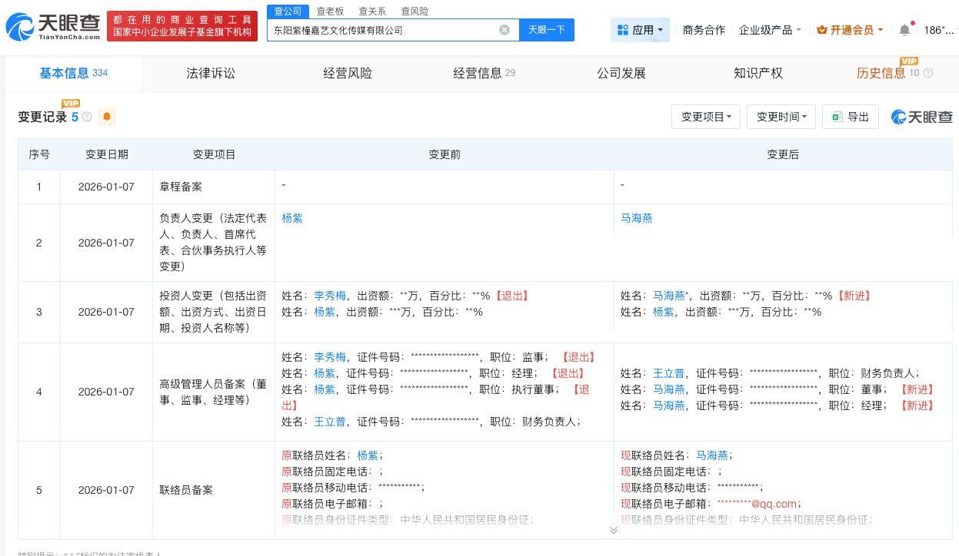The image size is (959, 556).
Task: Click inside the company search input field
Action: point(385,29)
